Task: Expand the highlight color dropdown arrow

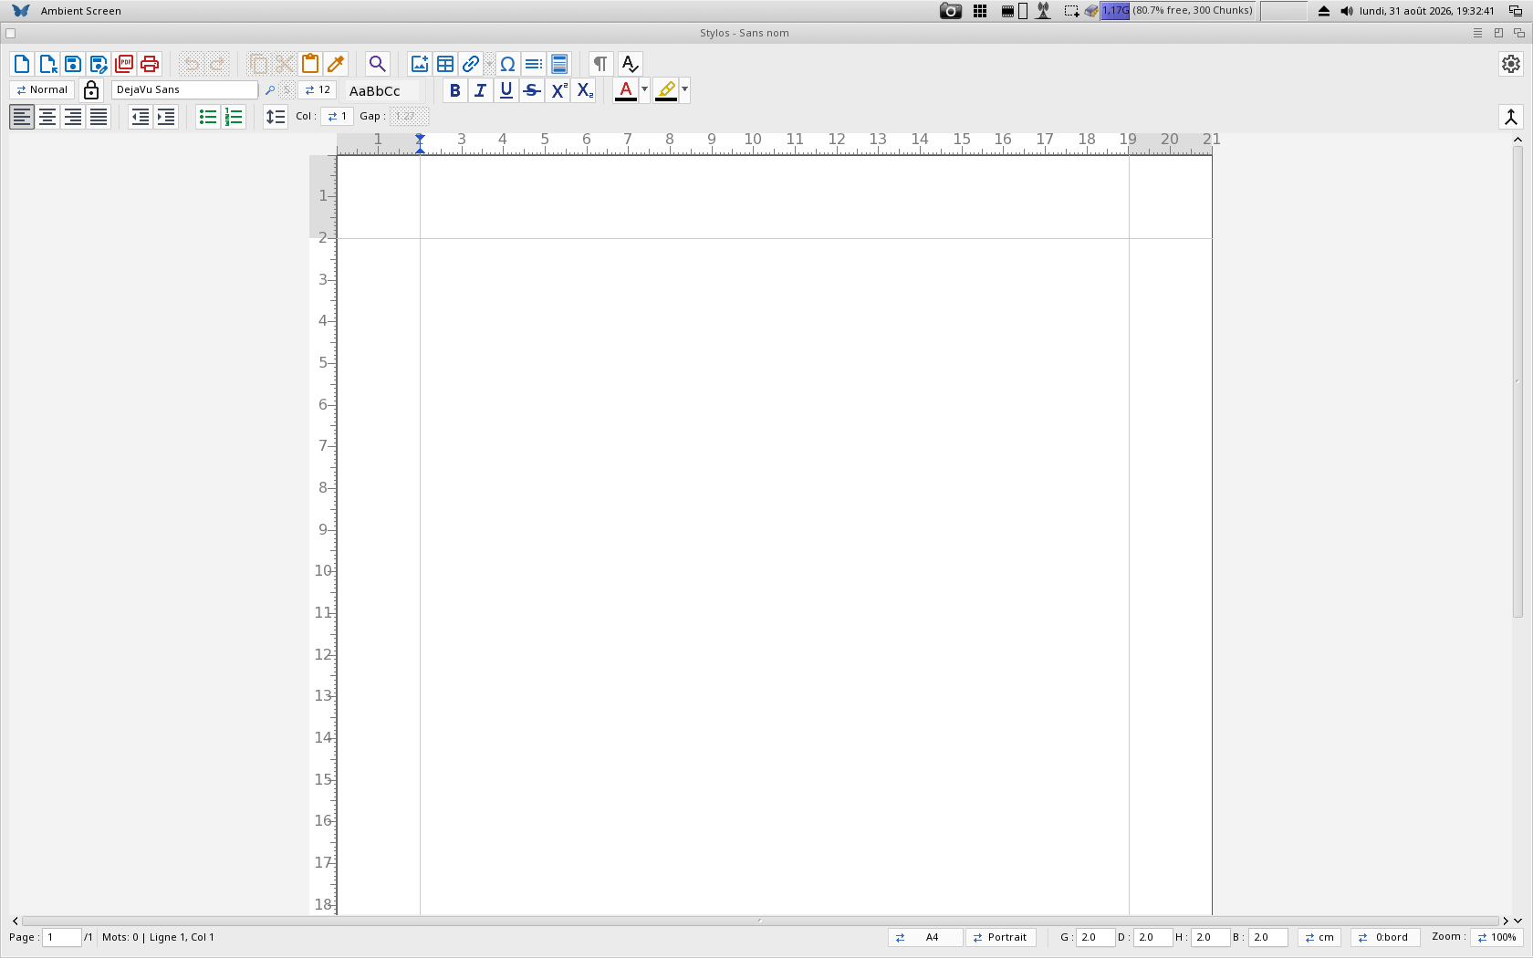Action: (x=684, y=90)
